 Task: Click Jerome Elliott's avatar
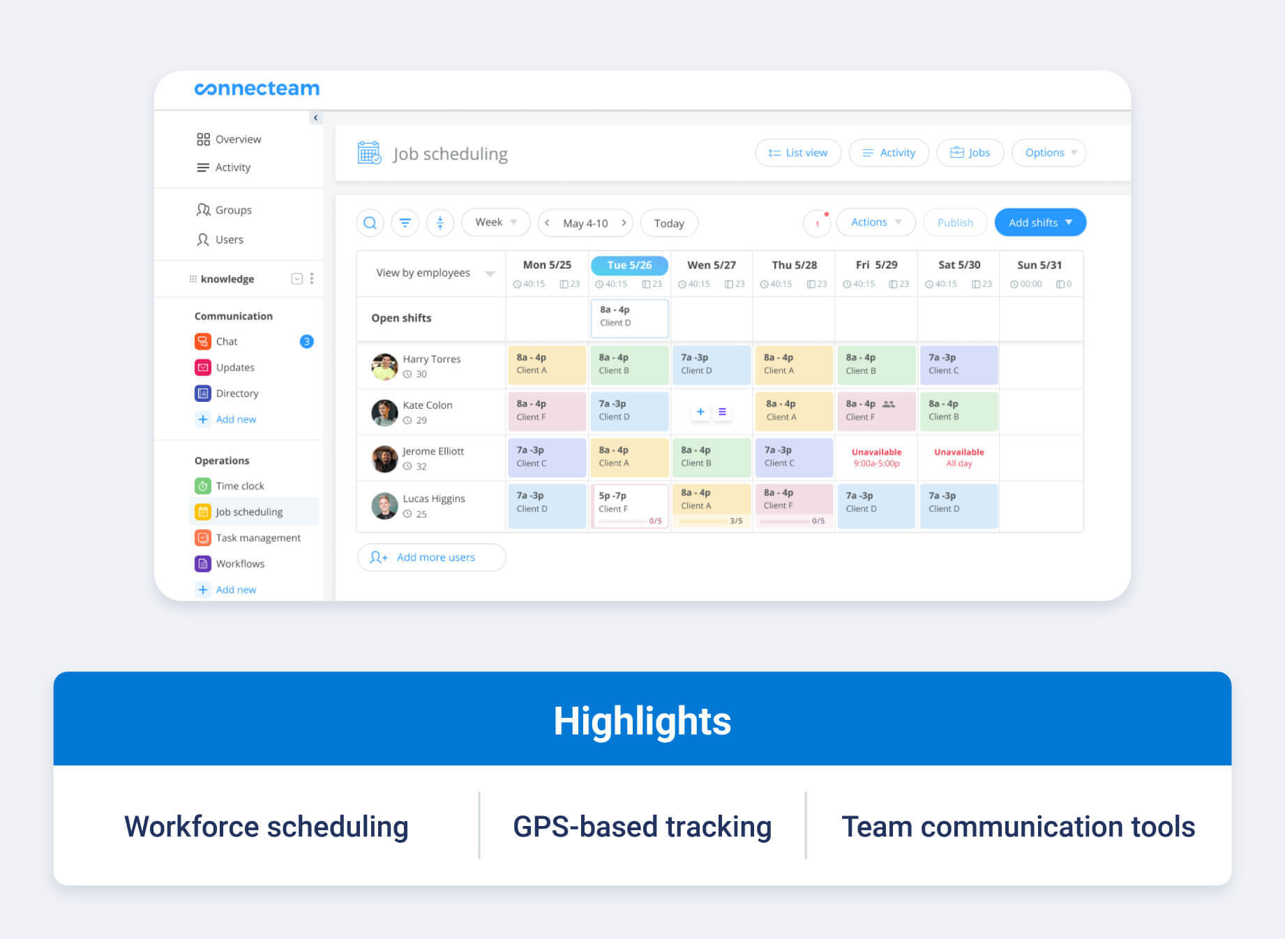tap(384, 459)
